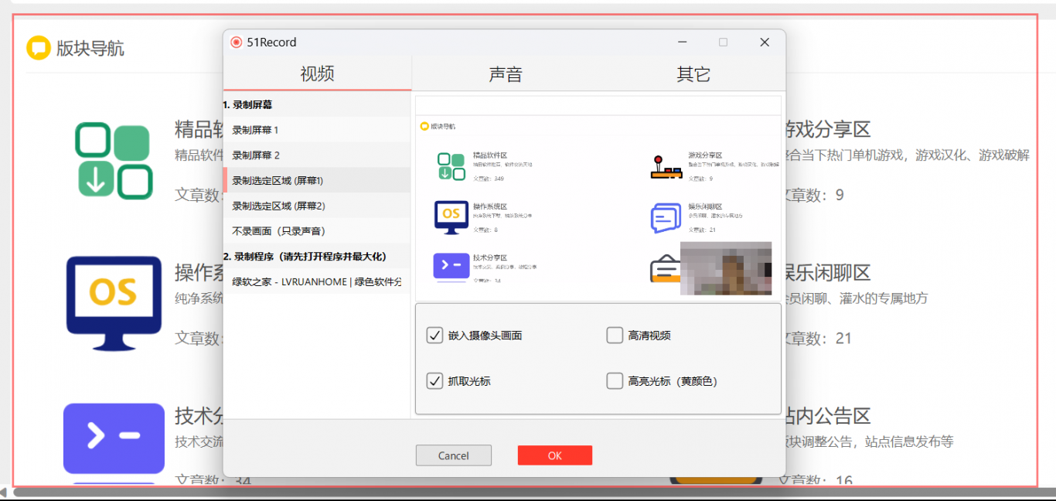Viewport: 1056px width, 501px height.
Task: Click the yellow 版块导航 chat icon
Action: [x=38, y=48]
